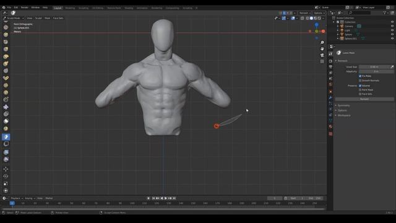The image size is (396, 223).
Task: Select the Rotate tool in left toolbar
Action: (x=6, y=176)
